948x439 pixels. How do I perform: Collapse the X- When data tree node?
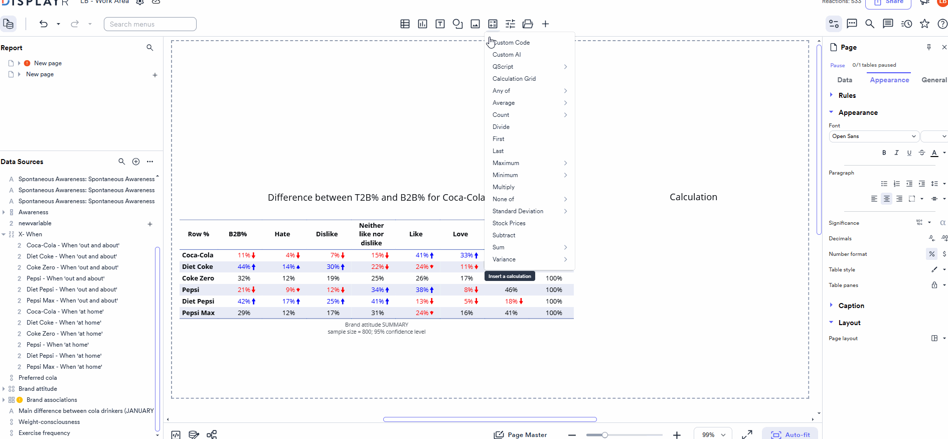coord(4,234)
